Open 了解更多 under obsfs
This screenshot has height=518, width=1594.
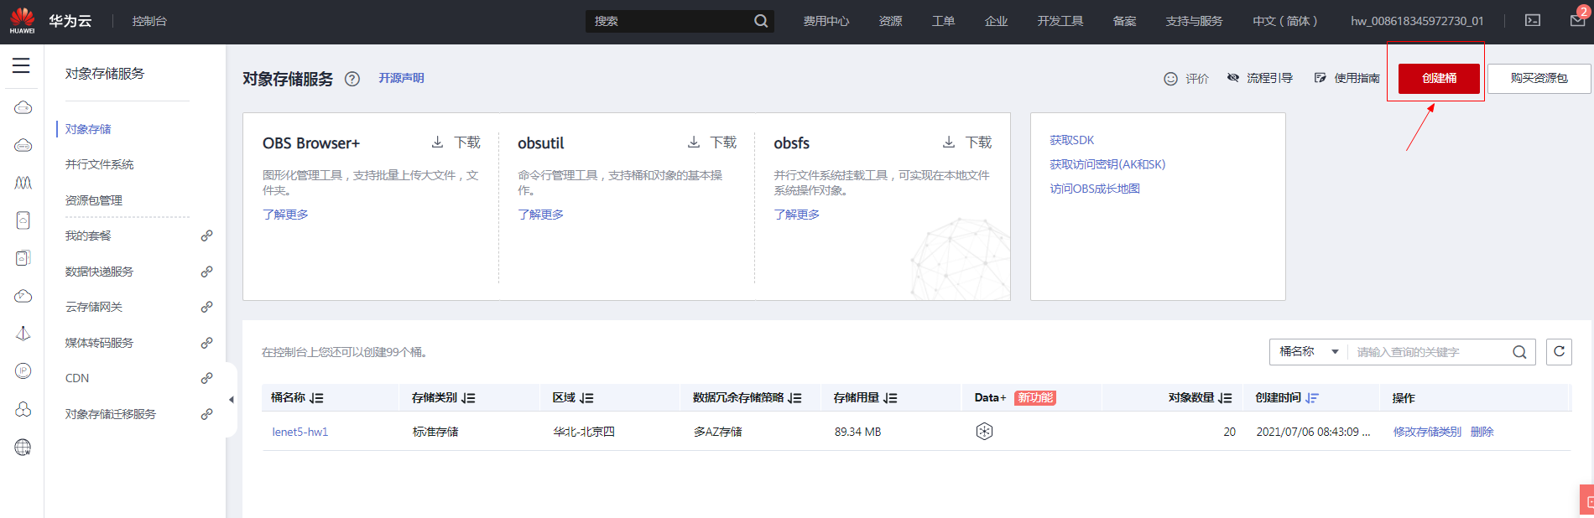click(796, 215)
